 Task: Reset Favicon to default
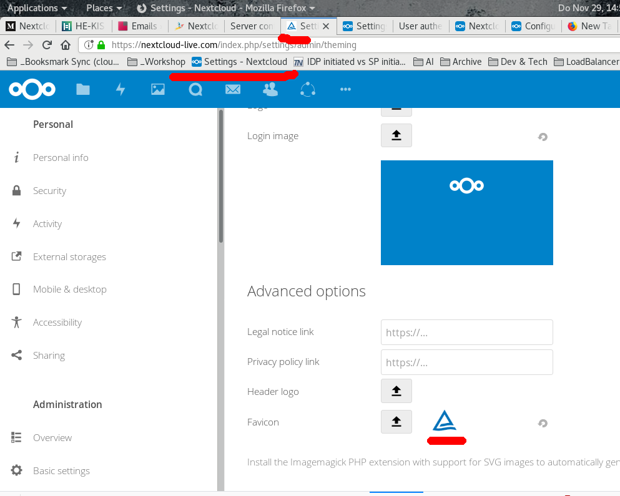point(543,423)
